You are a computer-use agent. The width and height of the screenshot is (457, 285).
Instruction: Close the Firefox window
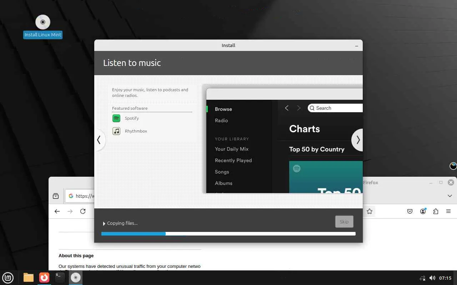(x=451, y=182)
